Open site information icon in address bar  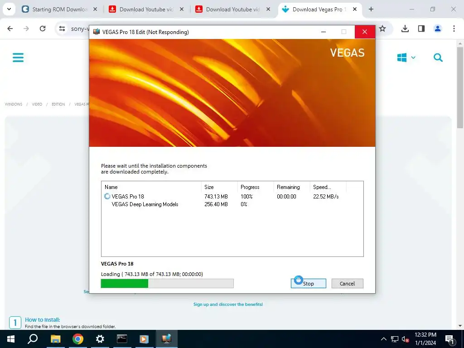pos(62,29)
